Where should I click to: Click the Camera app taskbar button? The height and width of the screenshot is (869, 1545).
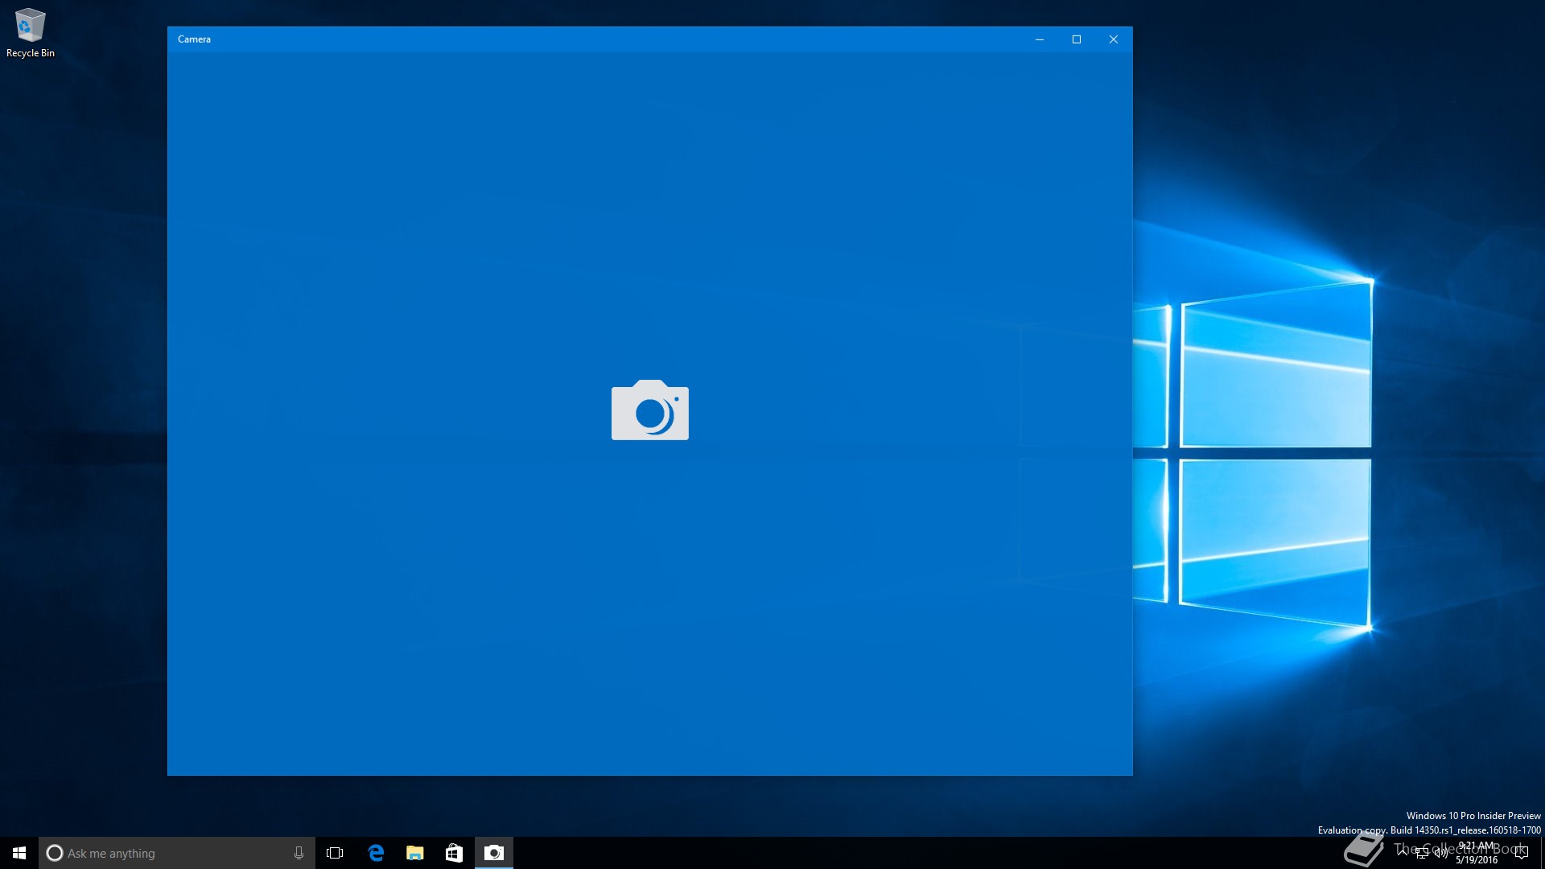pyautogui.click(x=493, y=853)
